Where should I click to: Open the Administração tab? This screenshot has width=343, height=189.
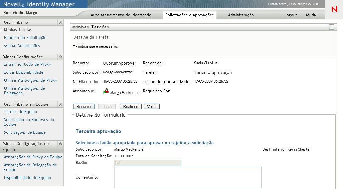click(x=241, y=15)
